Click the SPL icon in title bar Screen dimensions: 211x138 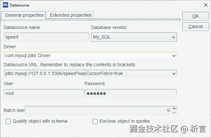[5, 5]
